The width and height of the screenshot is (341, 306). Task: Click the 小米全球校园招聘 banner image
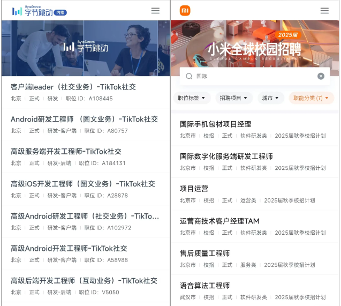(x=255, y=43)
